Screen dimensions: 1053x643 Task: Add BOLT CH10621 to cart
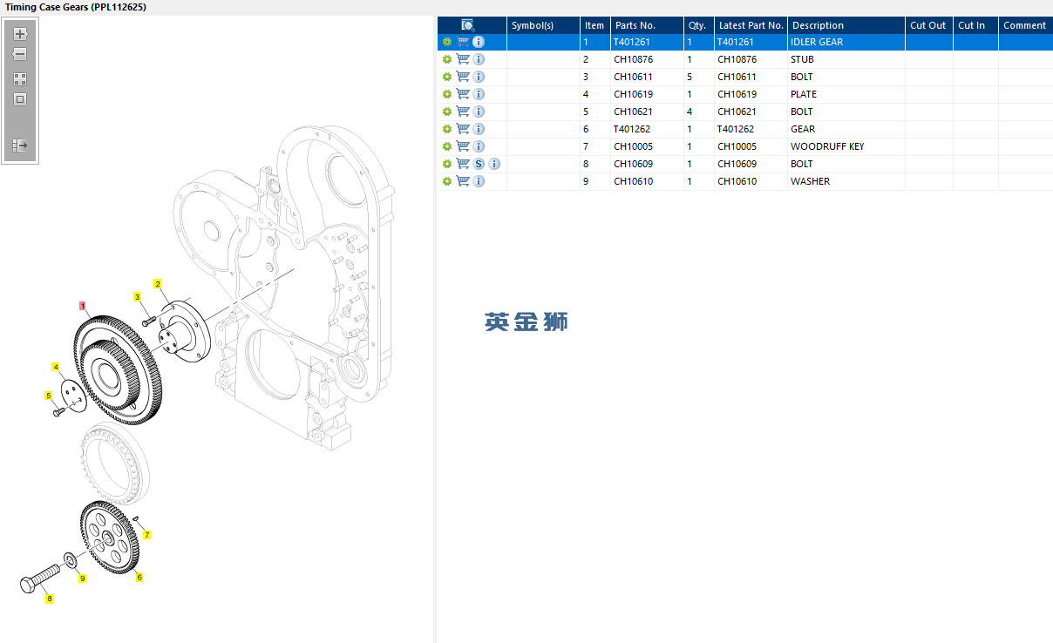click(463, 112)
